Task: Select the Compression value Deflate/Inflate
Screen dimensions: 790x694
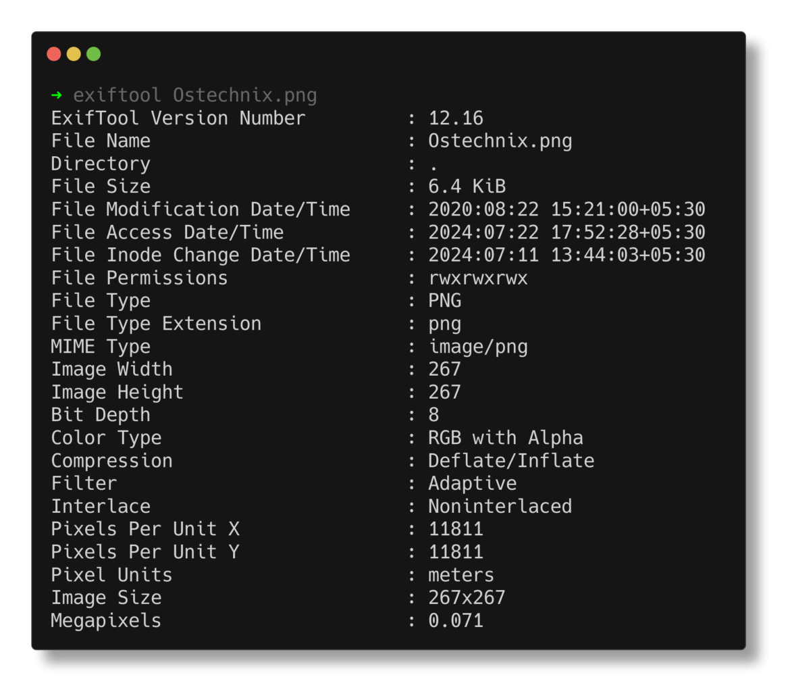Action: (512, 460)
